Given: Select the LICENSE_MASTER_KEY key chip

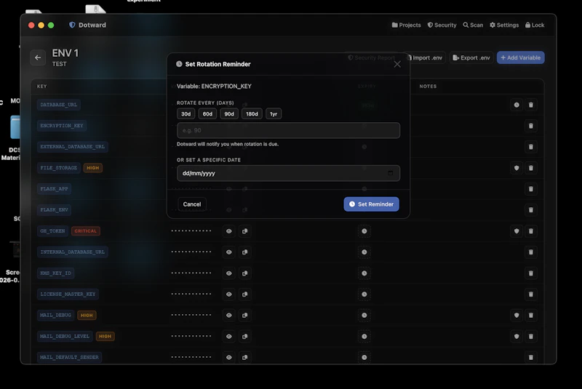Looking at the screenshot, I should tap(68, 294).
